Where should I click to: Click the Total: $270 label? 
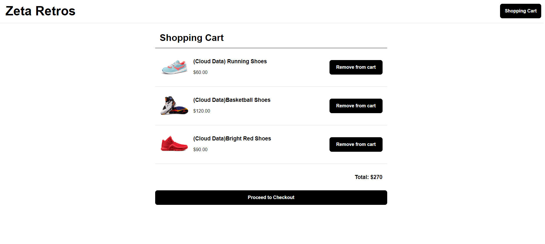pyautogui.click(x=368, y=177)
